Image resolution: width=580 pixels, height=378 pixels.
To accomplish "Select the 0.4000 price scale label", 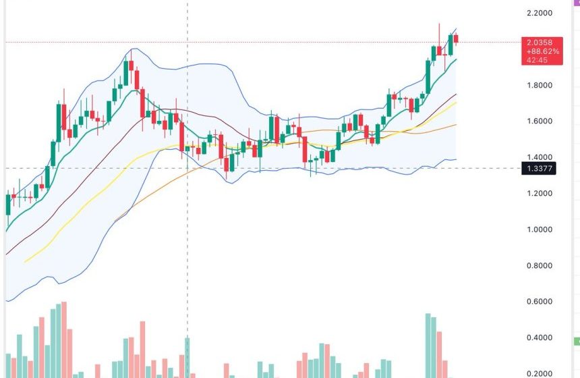I will click(x=539, y=337).
